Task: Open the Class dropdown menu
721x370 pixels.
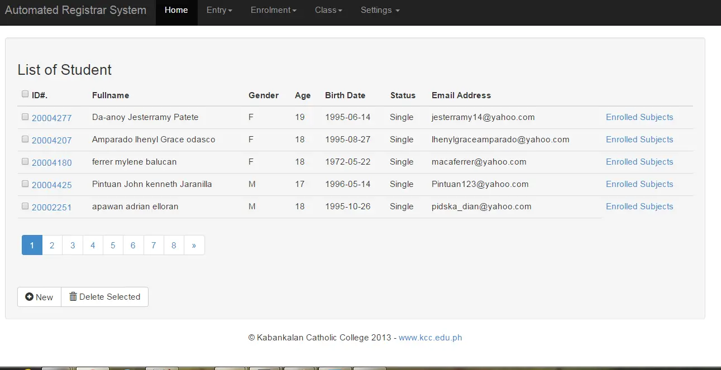Action: pos(328,10)
